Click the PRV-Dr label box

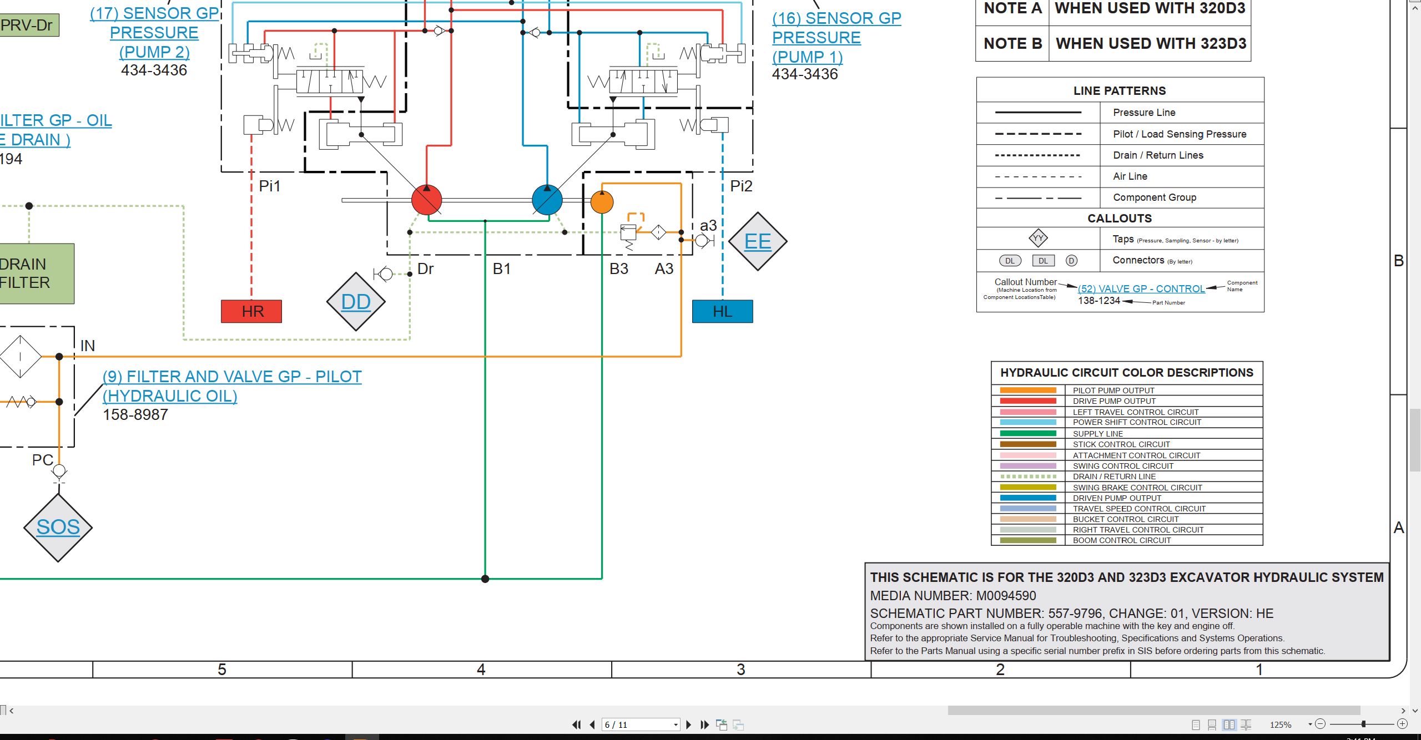[29, 25]
